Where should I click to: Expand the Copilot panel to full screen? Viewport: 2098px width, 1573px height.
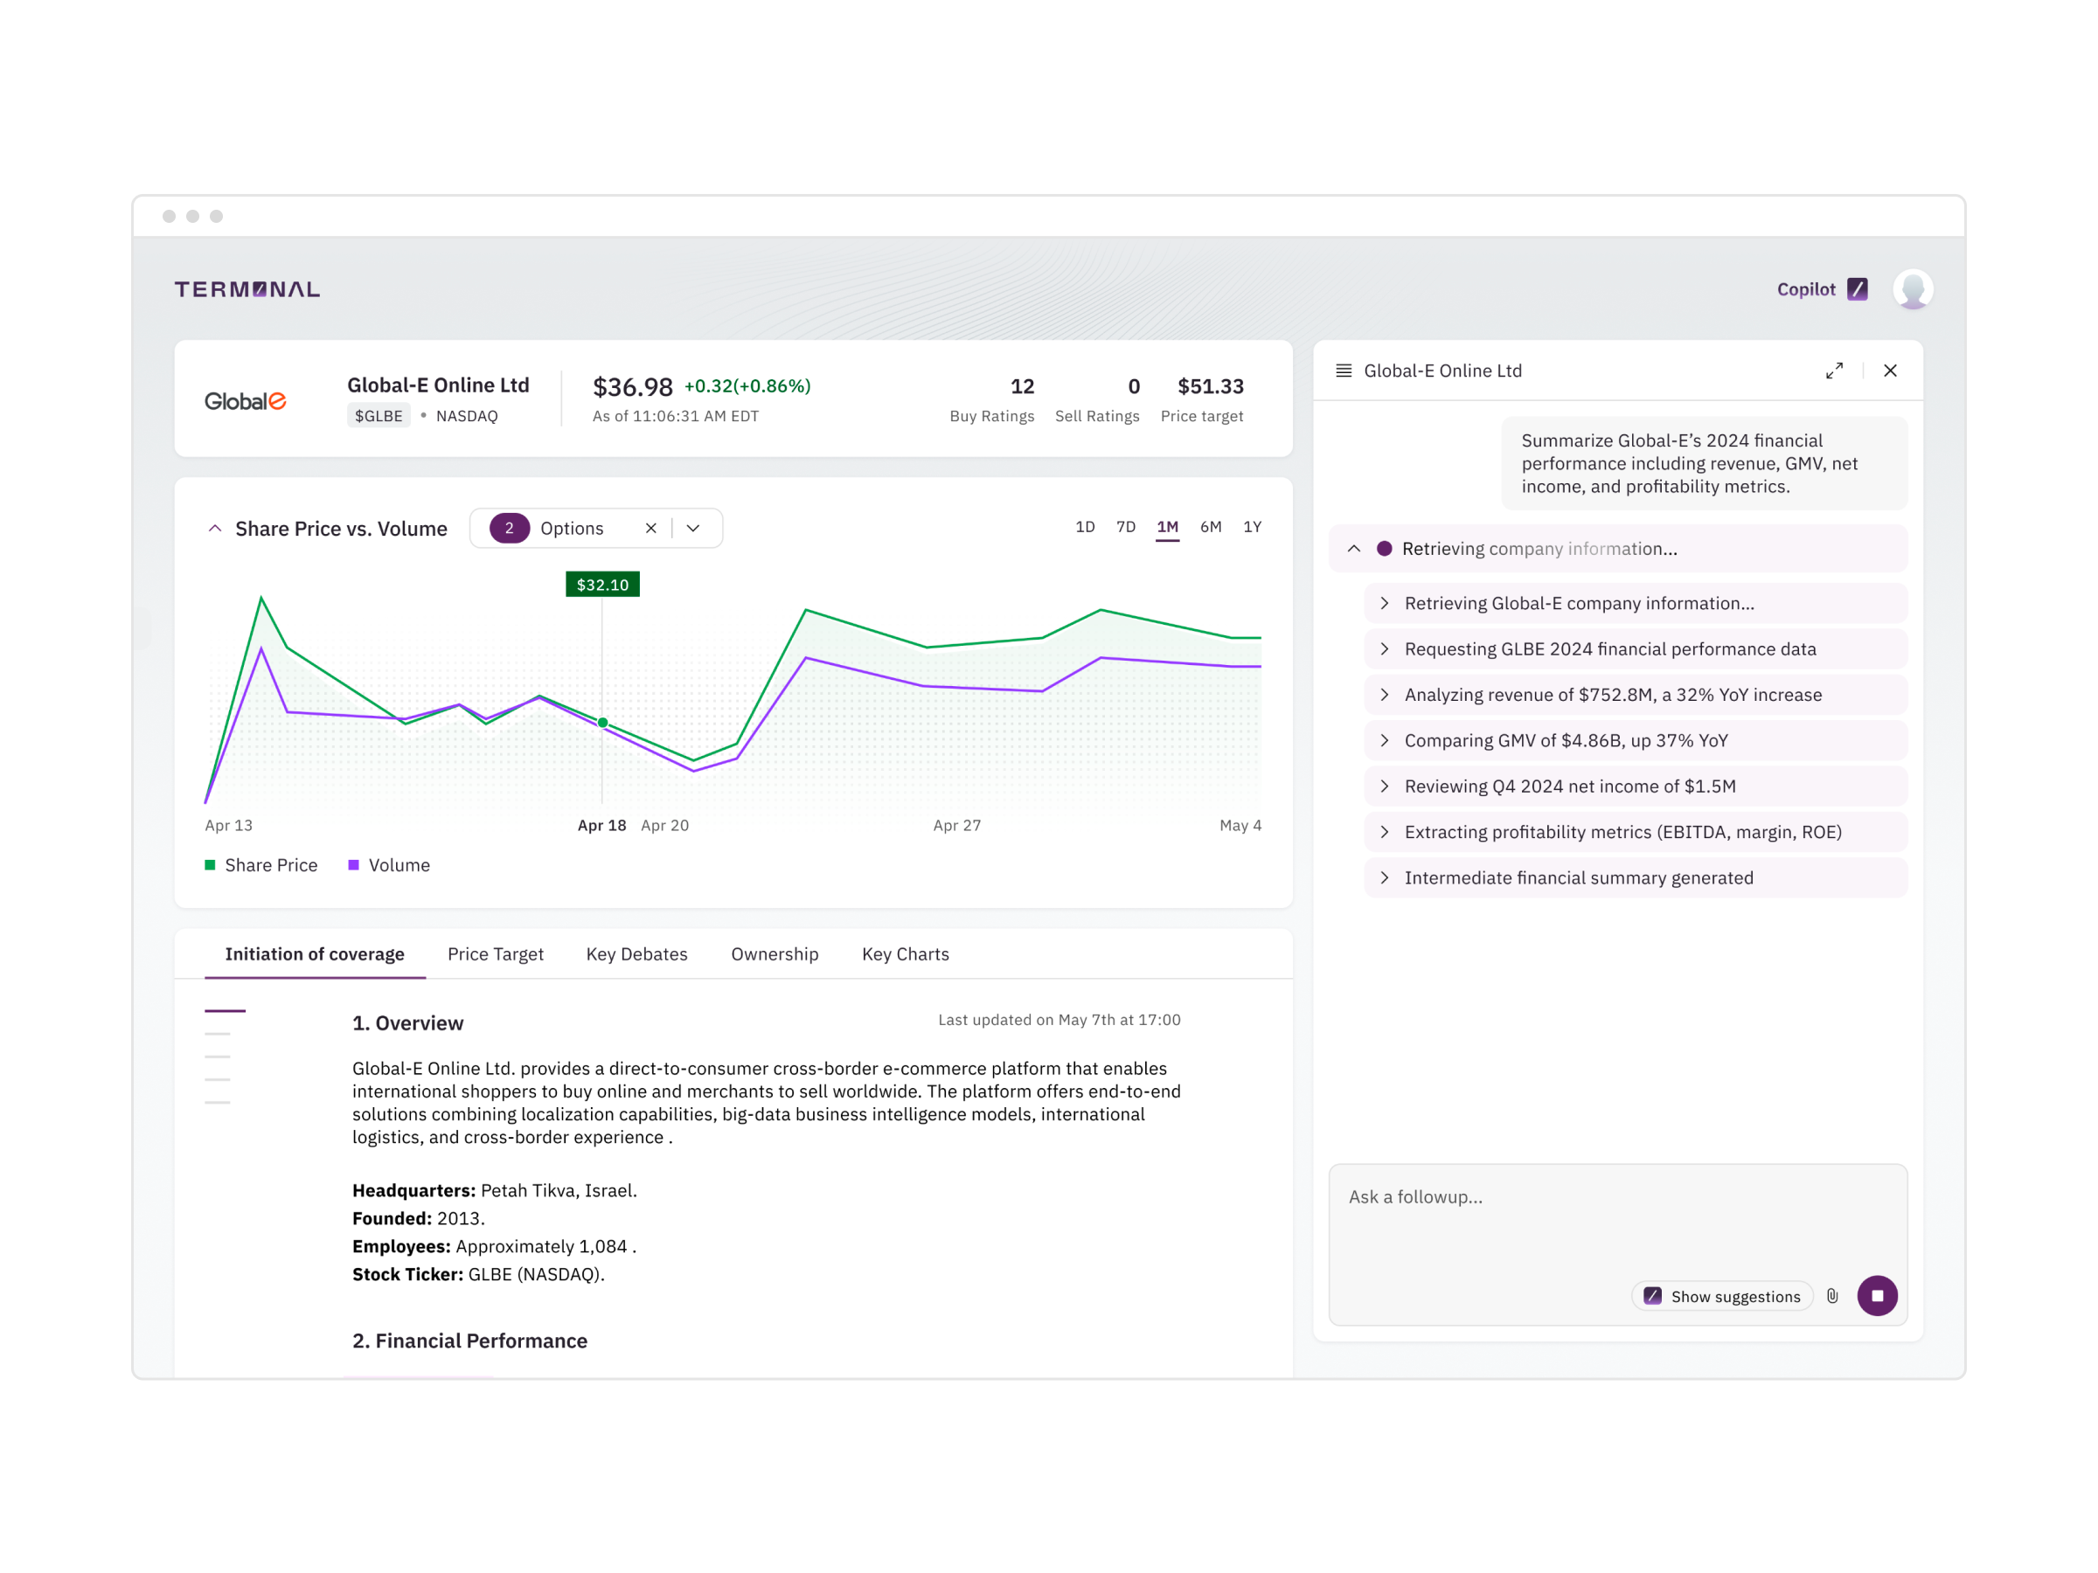point(1834,371)
